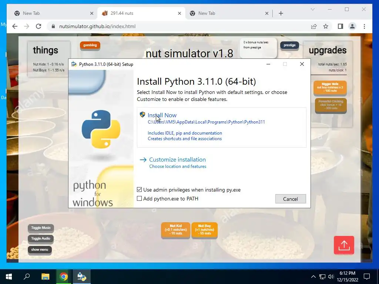Select Python installer on the taskbar
The height and width of the screenshot is (284, 379).
[82, 277]
